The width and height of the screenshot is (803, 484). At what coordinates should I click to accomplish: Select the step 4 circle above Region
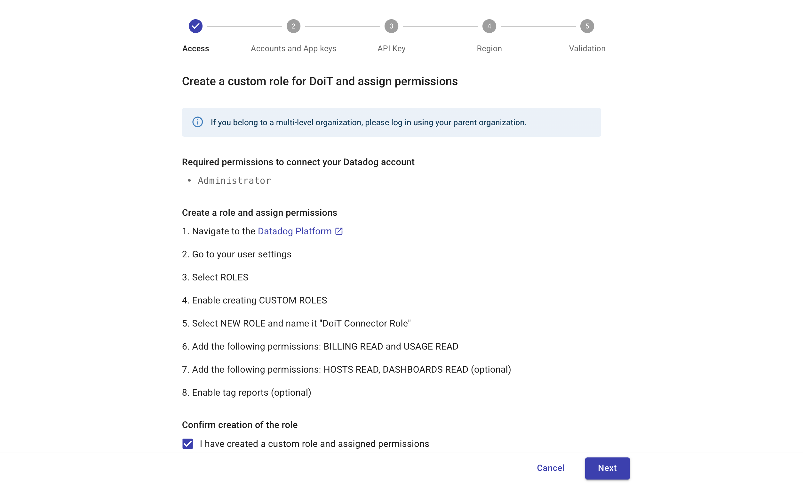pos(489,26)
